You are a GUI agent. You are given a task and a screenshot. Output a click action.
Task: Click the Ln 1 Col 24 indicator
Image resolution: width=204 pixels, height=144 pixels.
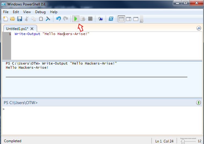164,141
